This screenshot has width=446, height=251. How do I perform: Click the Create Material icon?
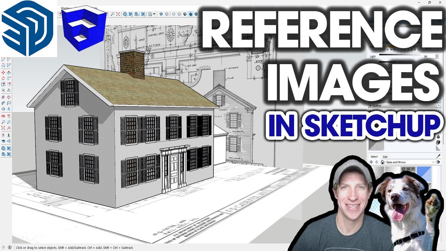pyautogui.click(x=438, y=143)
